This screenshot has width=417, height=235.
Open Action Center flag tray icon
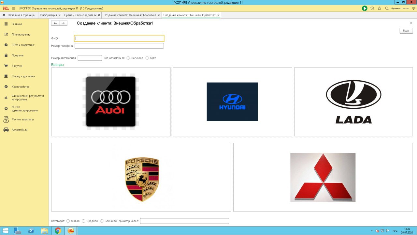[387, 231]
